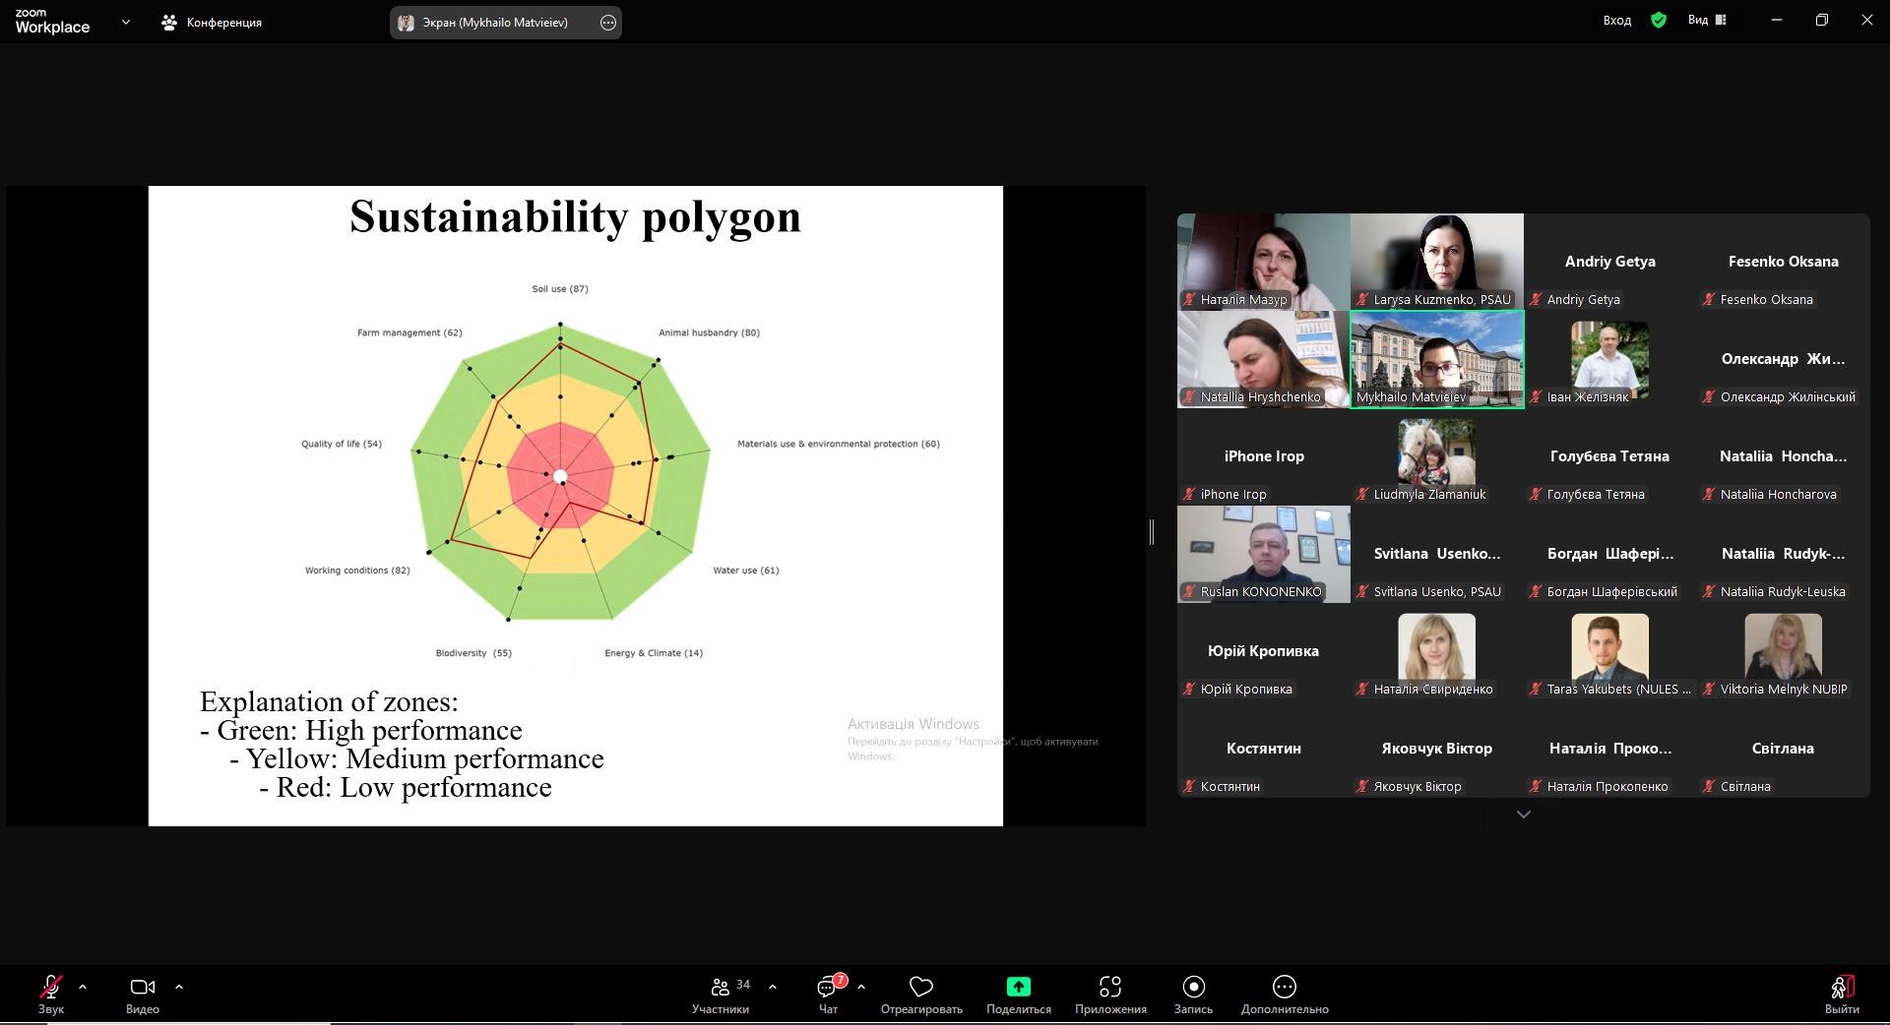Show next page of participants gallery chevron

coord(1524,814)
